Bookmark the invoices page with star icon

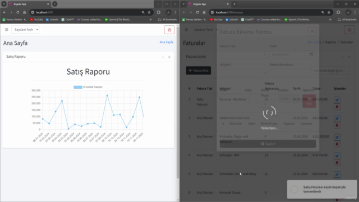point(329,12)
